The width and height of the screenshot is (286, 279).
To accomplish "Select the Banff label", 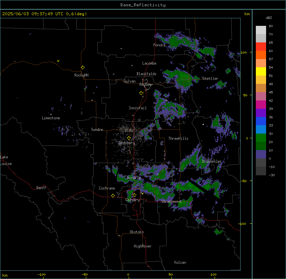I will click(x=41, y=188).
